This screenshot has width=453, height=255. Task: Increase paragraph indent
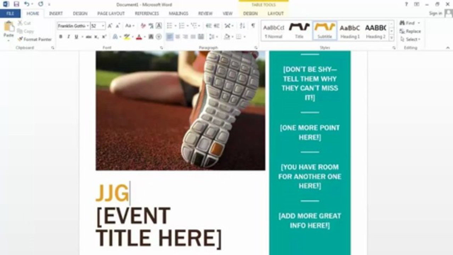(x=216, y=26)
